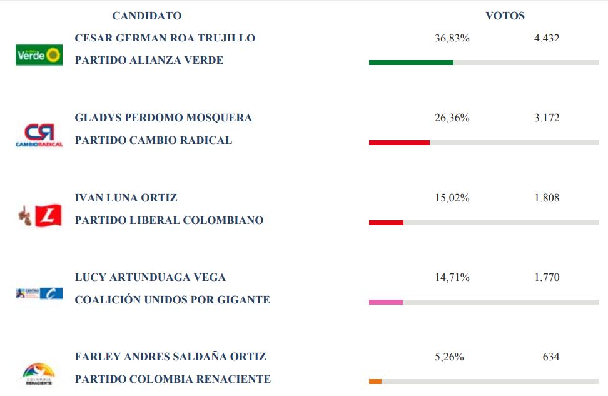Click candidate name Ivan Luna Ortiz

coord(126,198)
